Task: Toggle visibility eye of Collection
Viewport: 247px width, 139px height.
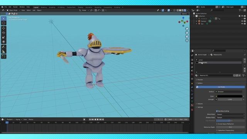Action: [x=242, y=16]
